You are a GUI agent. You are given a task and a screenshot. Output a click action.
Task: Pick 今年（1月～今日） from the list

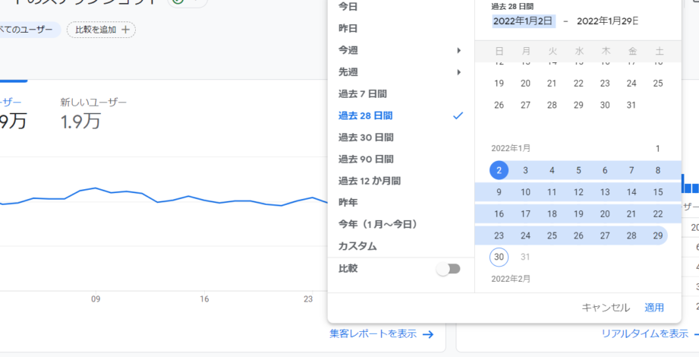pyautogui.click(x=378, y=225)
